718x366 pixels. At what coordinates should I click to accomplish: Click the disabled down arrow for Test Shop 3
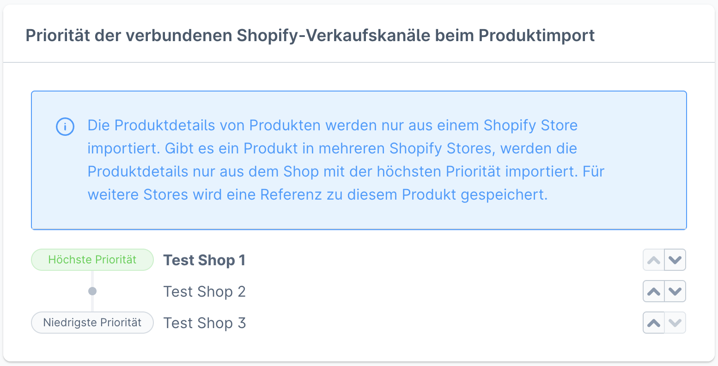coord(675,323)
